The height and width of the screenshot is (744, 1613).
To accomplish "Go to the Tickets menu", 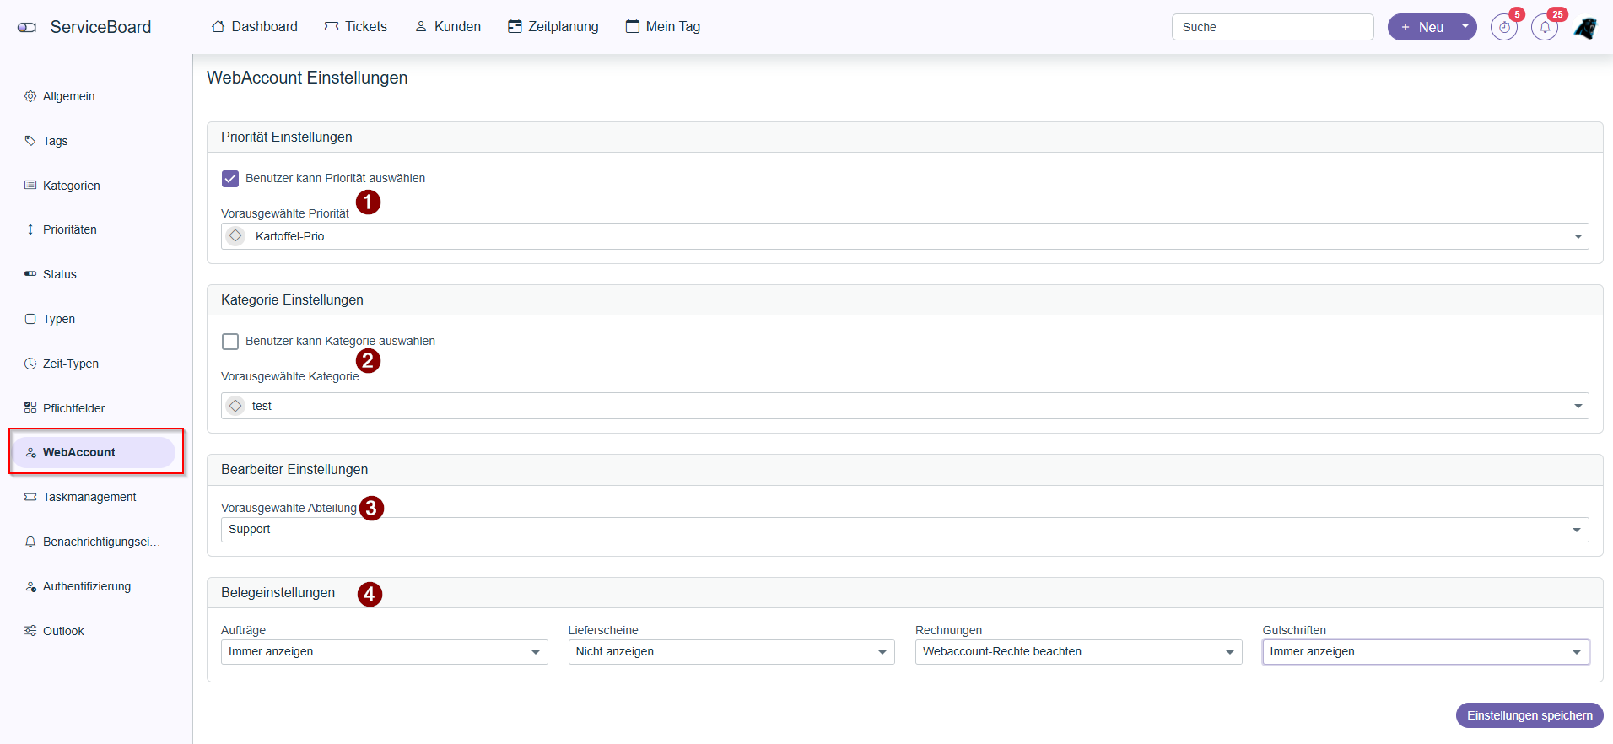I will [356, 27].
